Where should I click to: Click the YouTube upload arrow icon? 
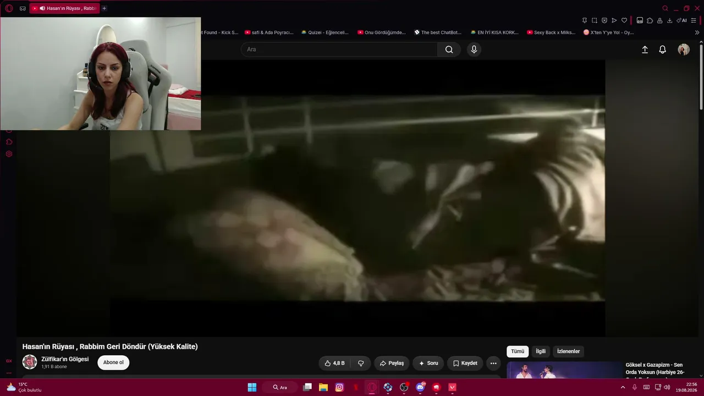645,50
